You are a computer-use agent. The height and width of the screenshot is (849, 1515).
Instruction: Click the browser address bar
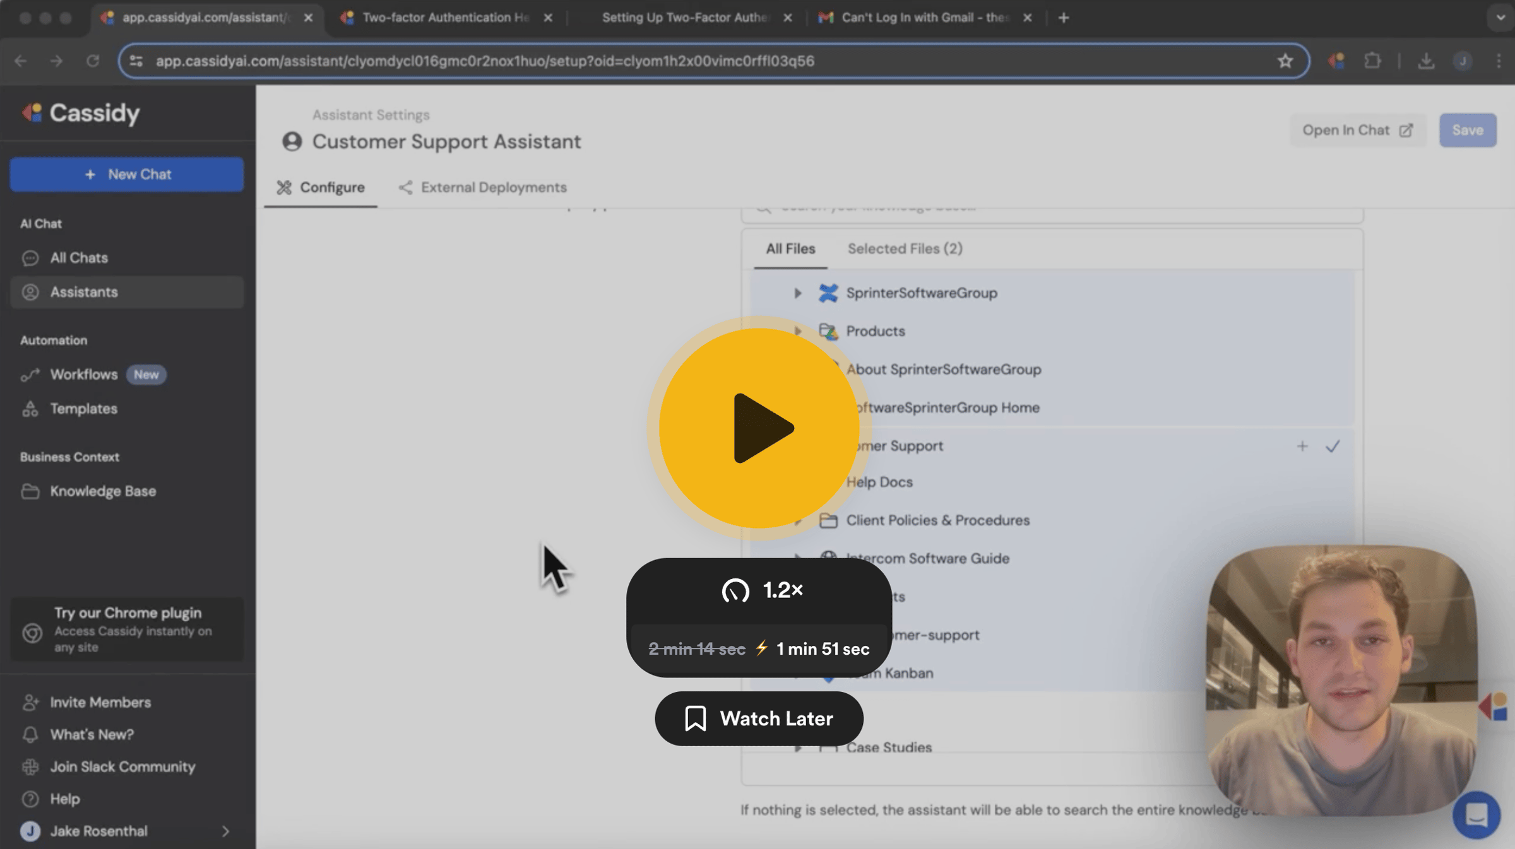[x=713, y=61]
